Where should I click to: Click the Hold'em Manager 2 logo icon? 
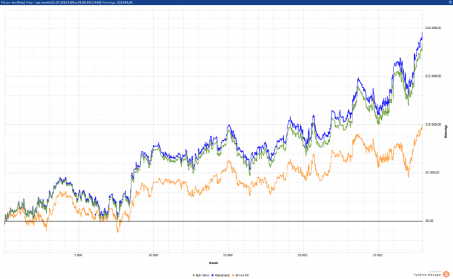point(446,274)
